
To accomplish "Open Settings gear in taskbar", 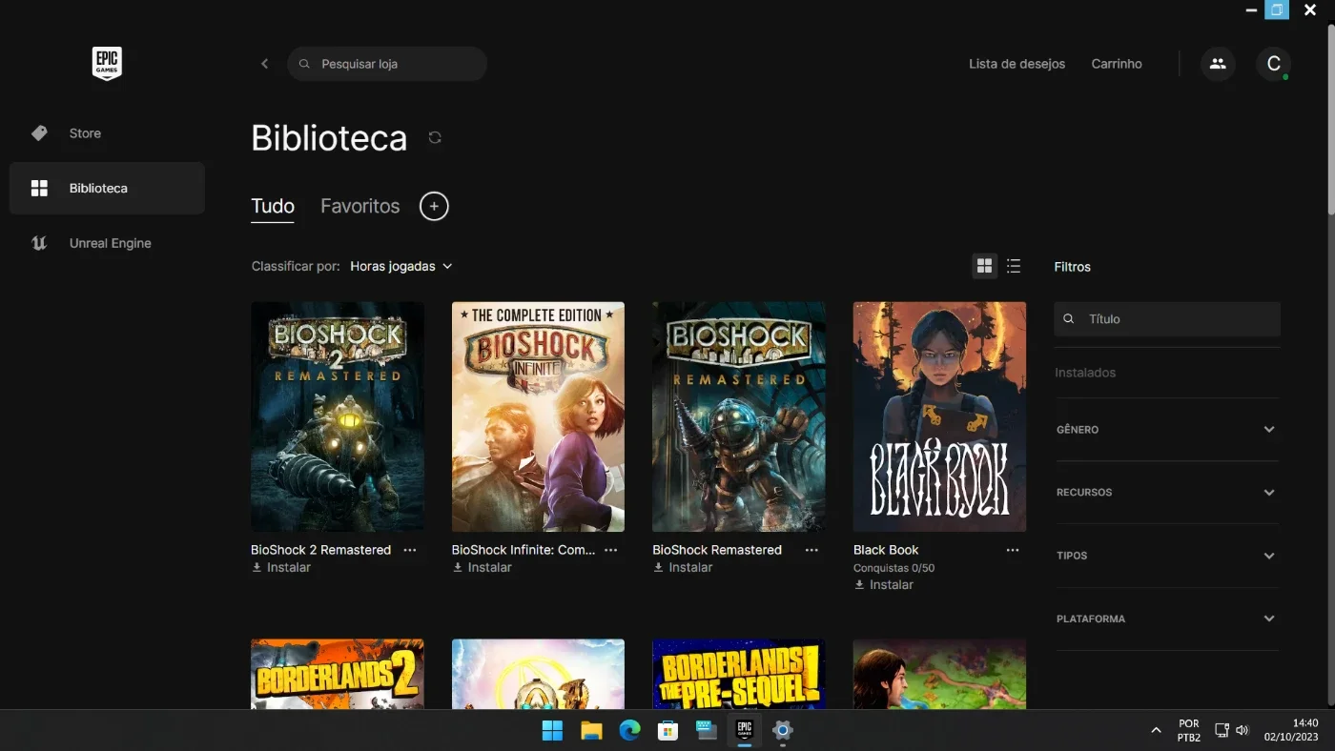I will (x=783, y=731).
